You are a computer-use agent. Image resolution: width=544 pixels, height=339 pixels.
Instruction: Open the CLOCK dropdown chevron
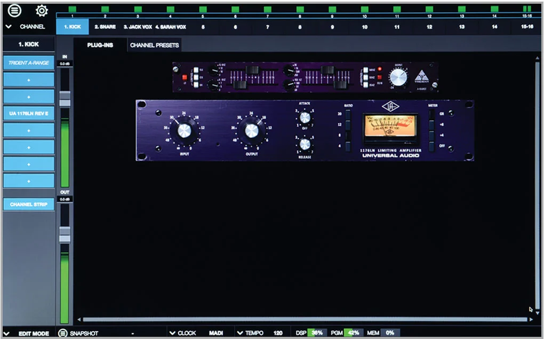172,333
